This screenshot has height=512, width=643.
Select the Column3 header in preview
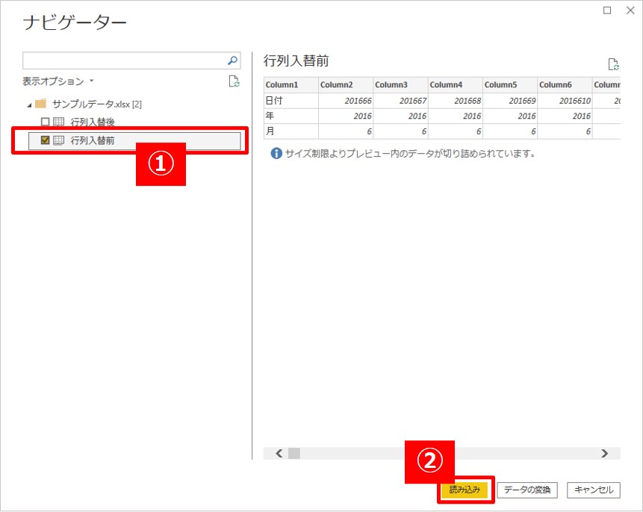tap(400, 85)
